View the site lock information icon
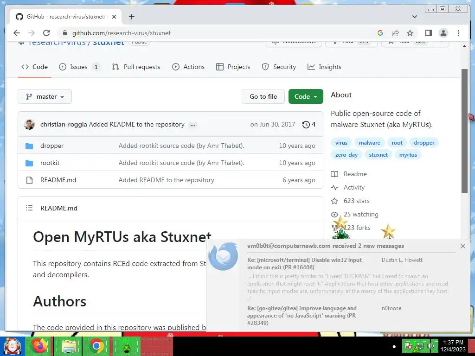 (x=64, y=33)
